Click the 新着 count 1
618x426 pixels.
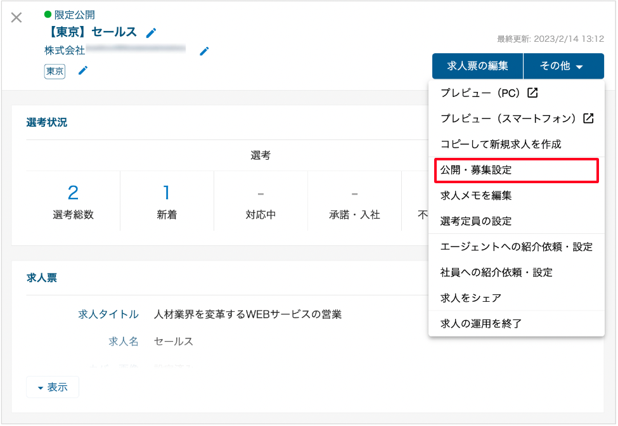pyautogui.click(x=167, y=193)
